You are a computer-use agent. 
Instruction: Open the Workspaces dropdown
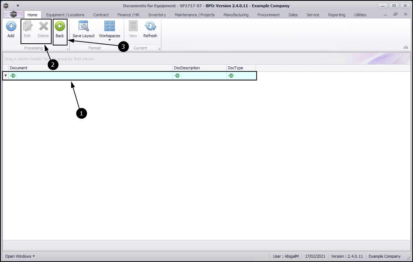click(x=110, y=31)
